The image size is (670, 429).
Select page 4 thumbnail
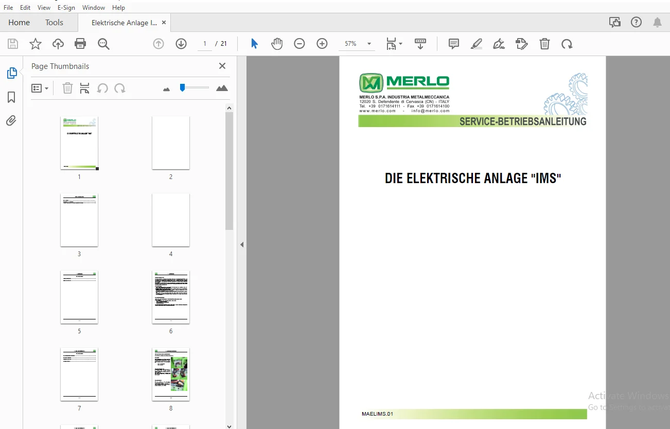[171, 220]
